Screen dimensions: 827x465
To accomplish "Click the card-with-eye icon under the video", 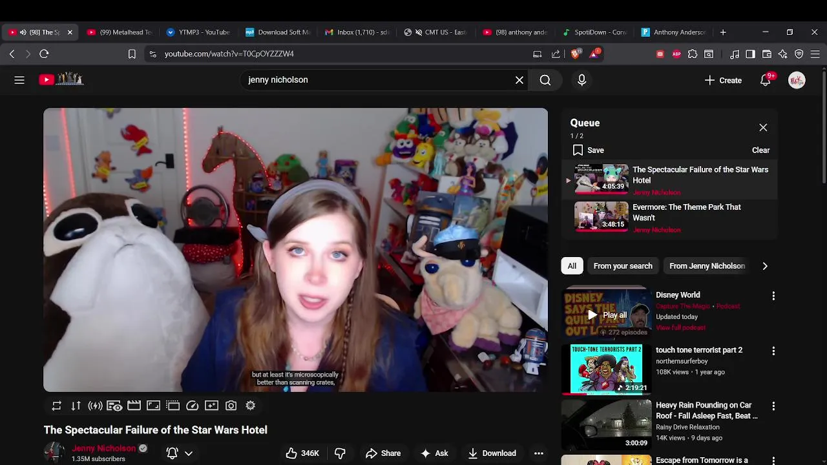I will tap(114, 406).
